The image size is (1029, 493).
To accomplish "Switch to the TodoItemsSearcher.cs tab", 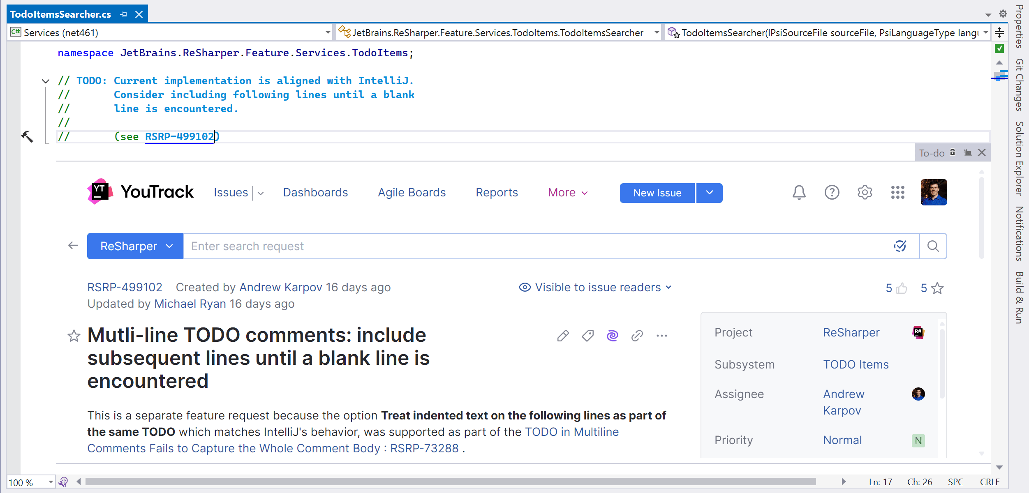I will (x=61, y=14).
